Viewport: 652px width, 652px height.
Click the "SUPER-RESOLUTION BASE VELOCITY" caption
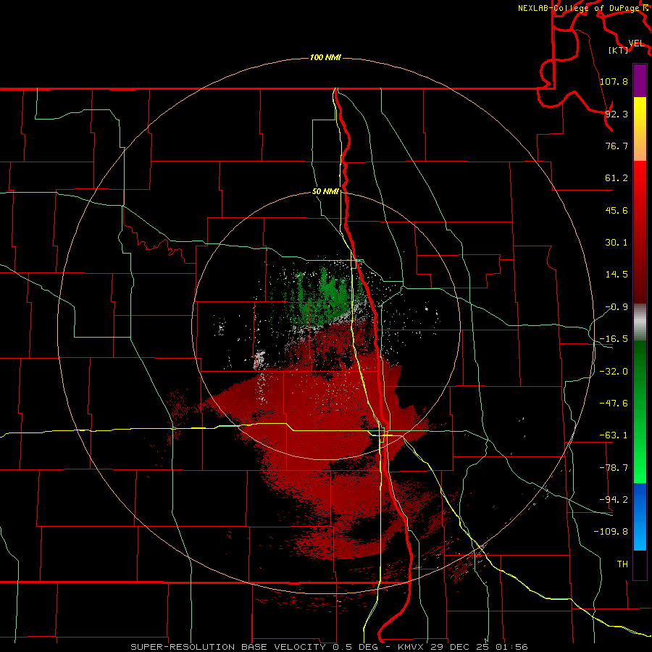tap(230, 647)
